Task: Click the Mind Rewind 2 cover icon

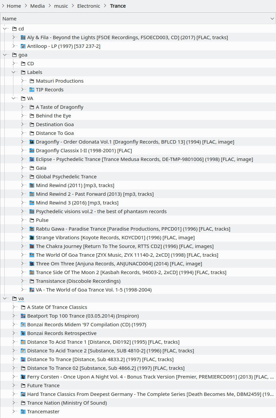Action: [x=32, y=194]
